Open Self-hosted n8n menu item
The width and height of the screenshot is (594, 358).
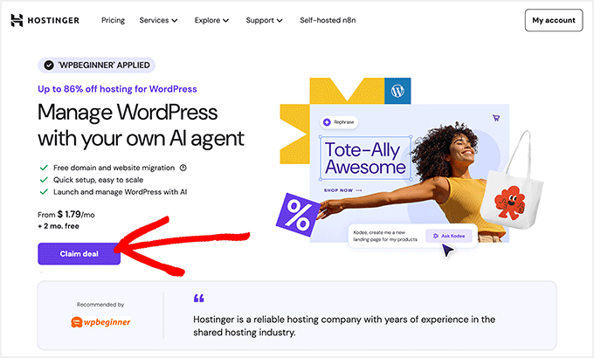(328, 20)
